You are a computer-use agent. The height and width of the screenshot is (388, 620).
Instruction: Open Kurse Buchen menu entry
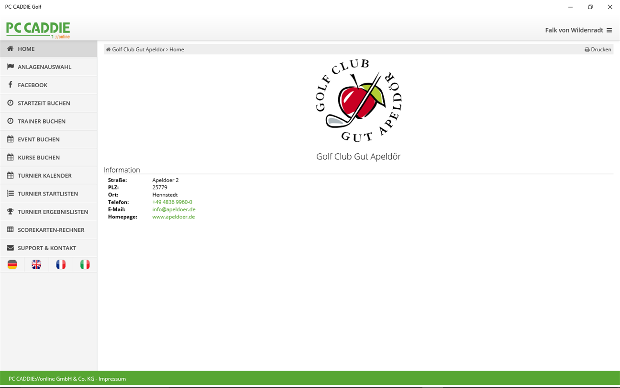point(48,157)
